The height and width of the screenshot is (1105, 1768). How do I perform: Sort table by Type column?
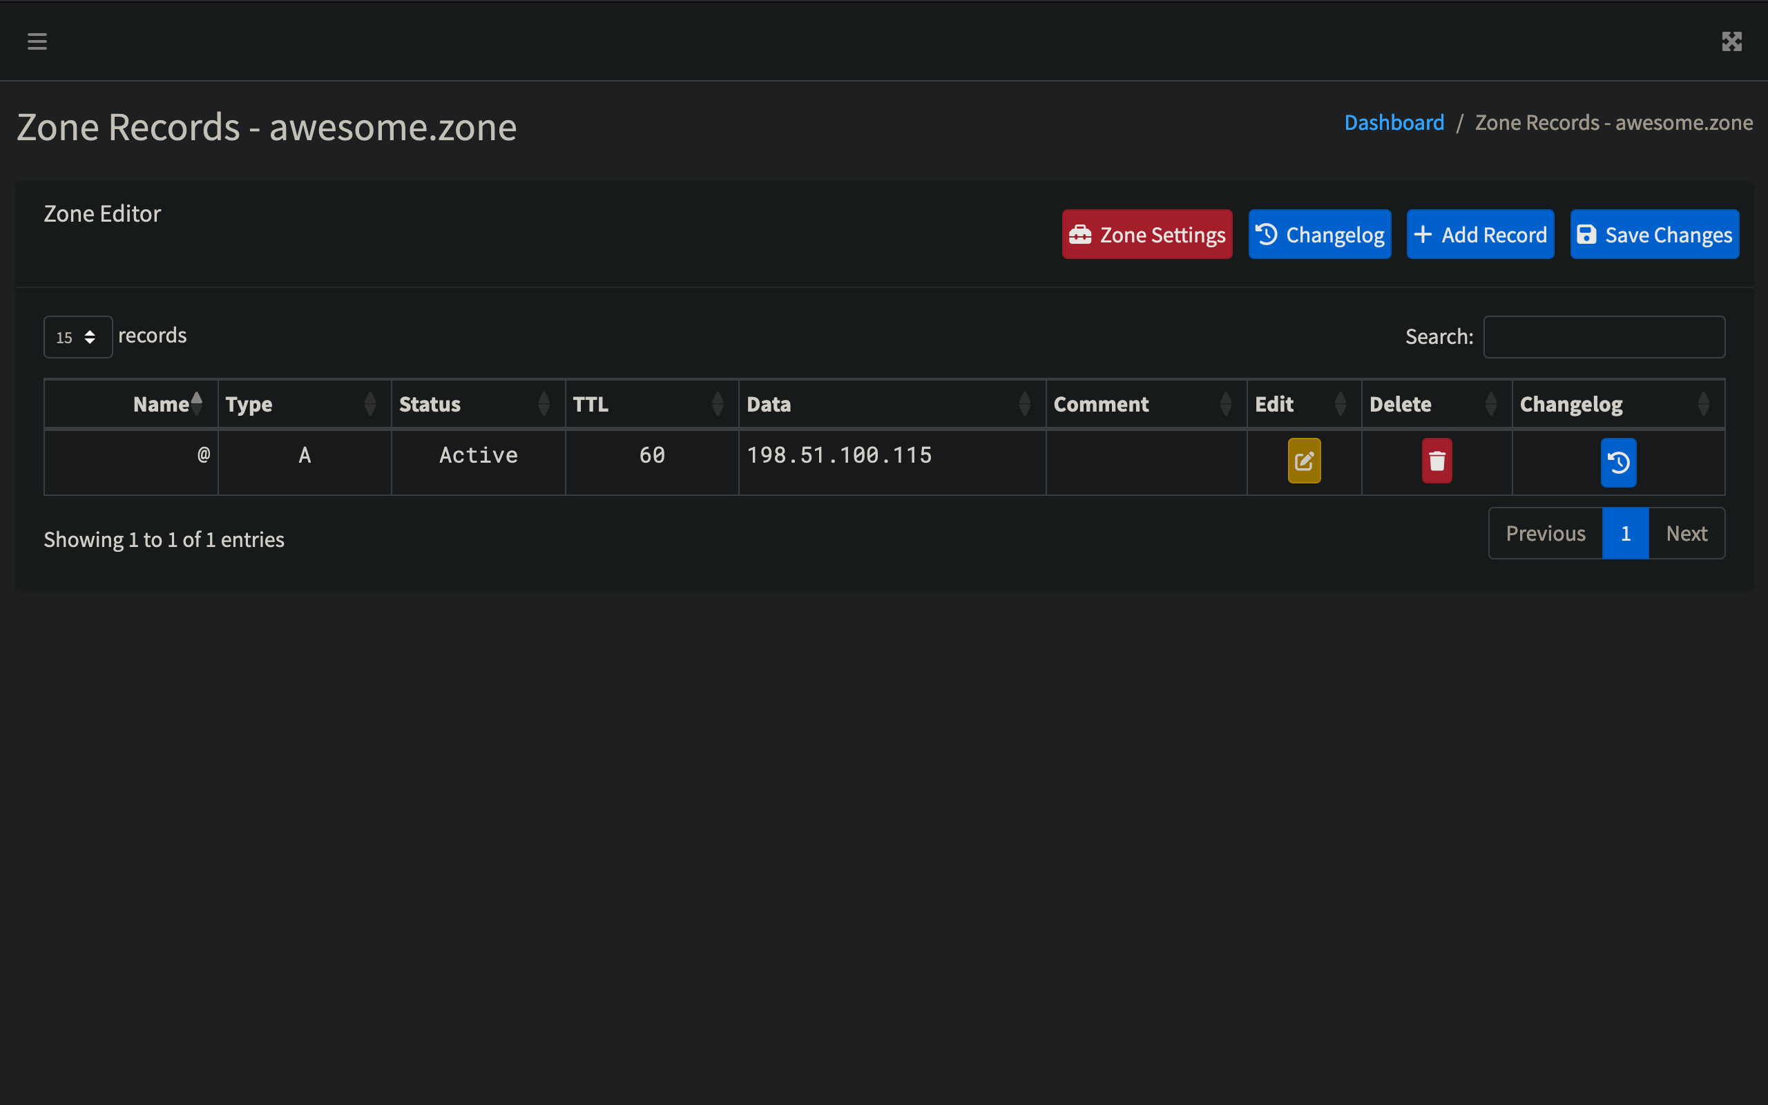305,404
